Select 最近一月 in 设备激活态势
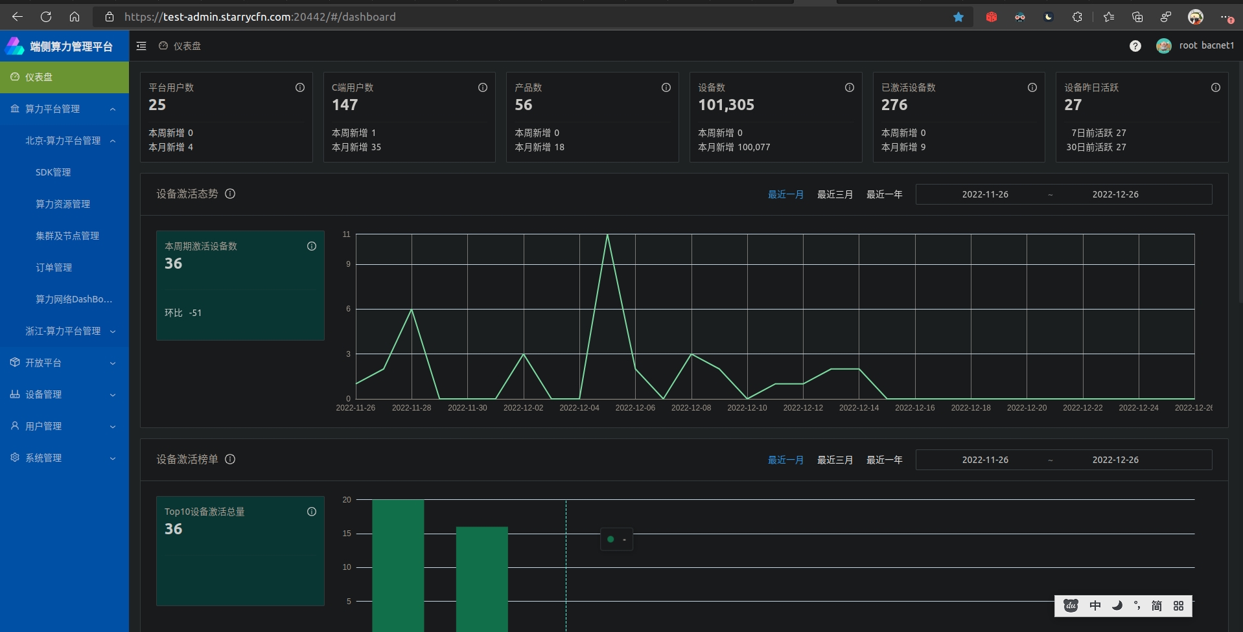Image resolution: width=1243 pixels, height=632 pixels. (785, 194)
